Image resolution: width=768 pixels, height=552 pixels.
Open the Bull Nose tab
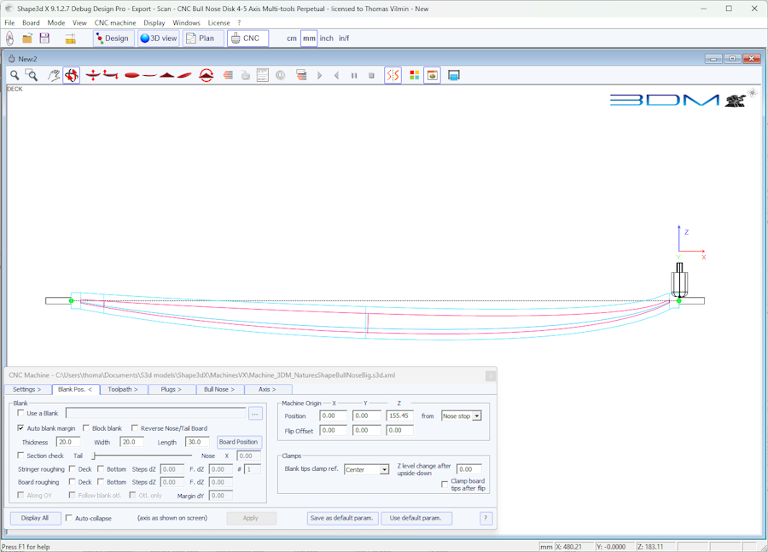(x=218, y=389)
